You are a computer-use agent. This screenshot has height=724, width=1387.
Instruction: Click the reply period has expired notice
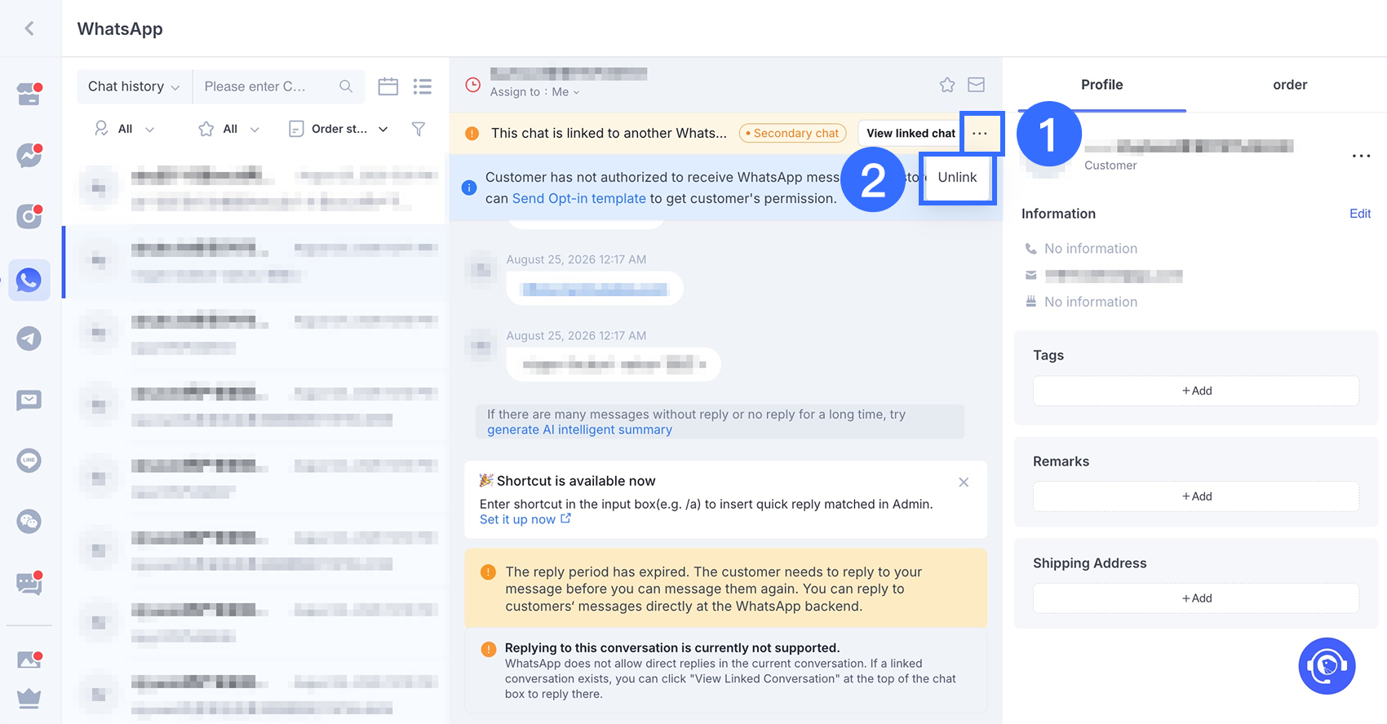point(726,589)
